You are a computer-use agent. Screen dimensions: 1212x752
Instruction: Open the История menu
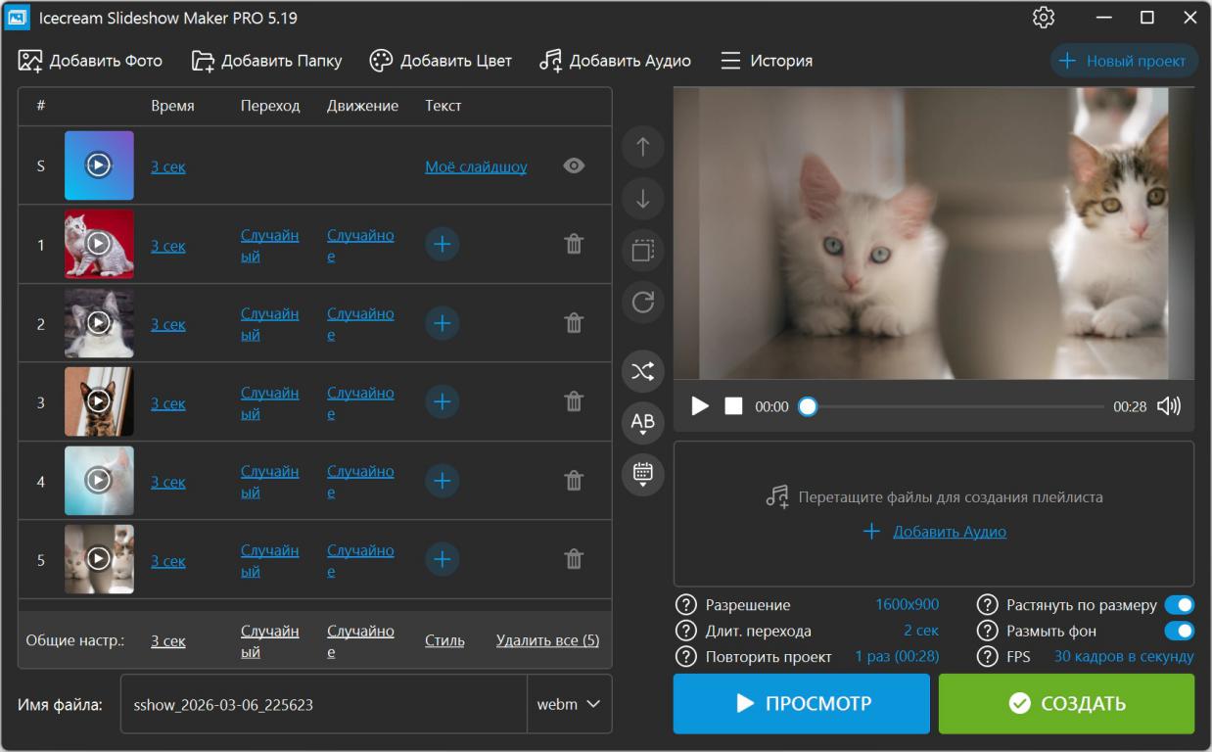(x=767, y=61)
